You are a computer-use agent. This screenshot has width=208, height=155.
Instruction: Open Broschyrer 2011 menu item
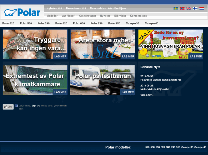click(x=77, y=9)
